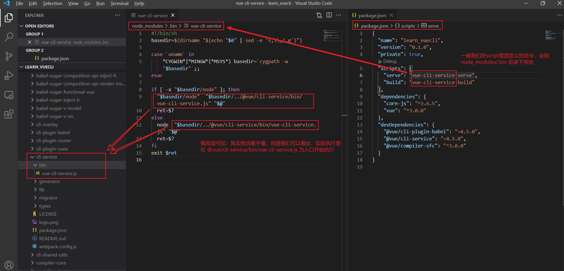
Task: Open webpack.config.js file
Action: [x=58, y=247]
